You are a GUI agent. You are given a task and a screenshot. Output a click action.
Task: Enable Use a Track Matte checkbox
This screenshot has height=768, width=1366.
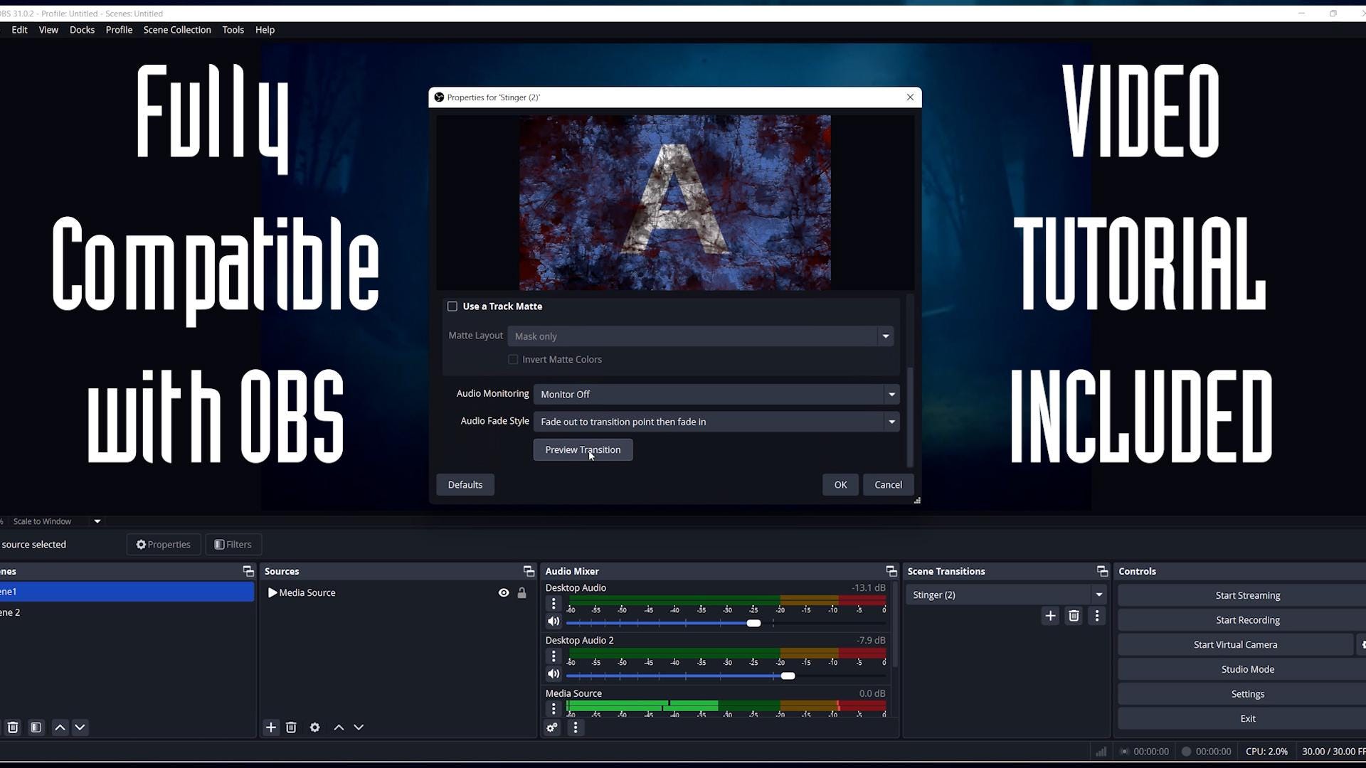[452, 306]
